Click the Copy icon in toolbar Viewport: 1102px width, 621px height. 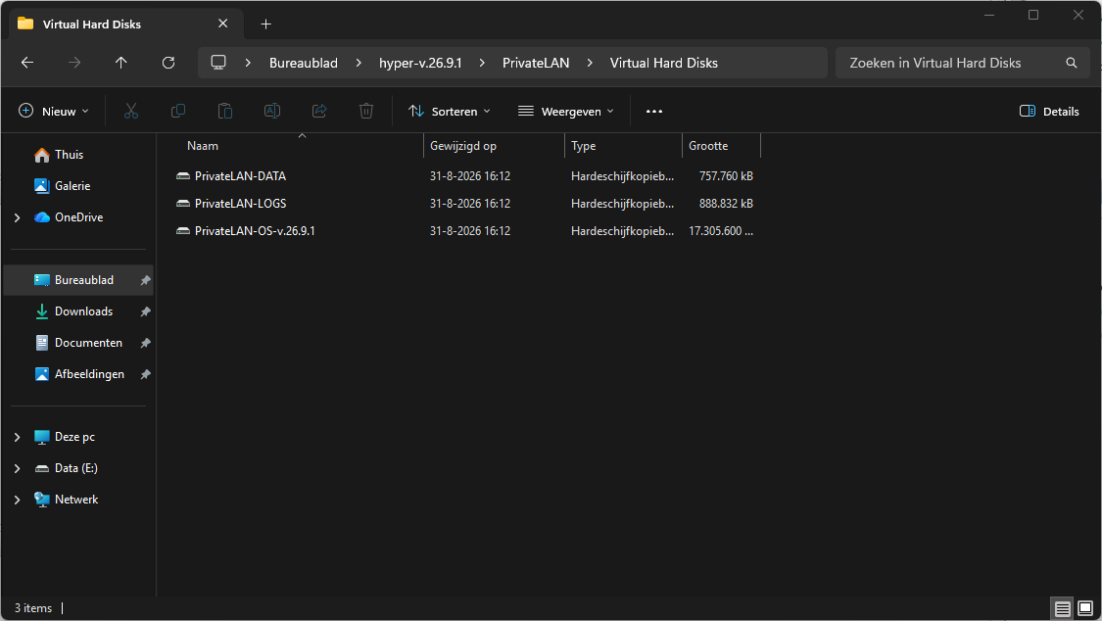coord(178,111)
